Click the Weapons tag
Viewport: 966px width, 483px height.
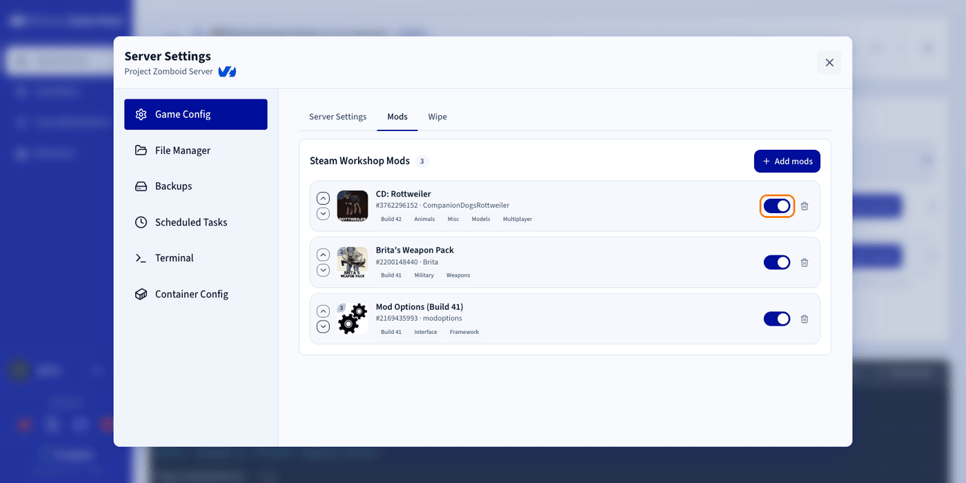458,275
